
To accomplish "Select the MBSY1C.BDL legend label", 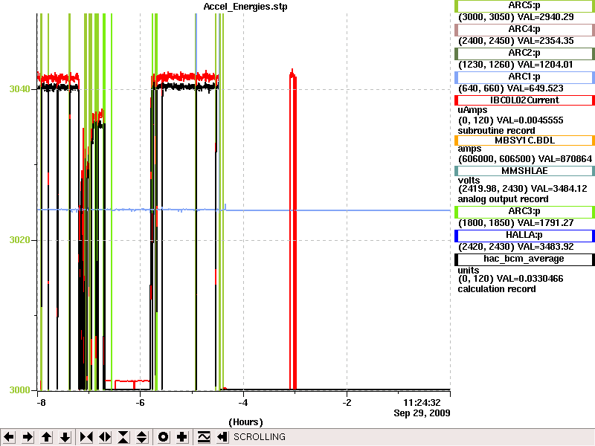I will [x=524, y=140].
